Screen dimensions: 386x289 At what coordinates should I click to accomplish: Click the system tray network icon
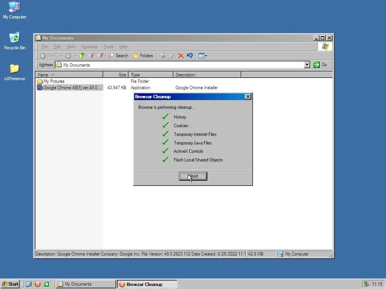click(366, 284)
